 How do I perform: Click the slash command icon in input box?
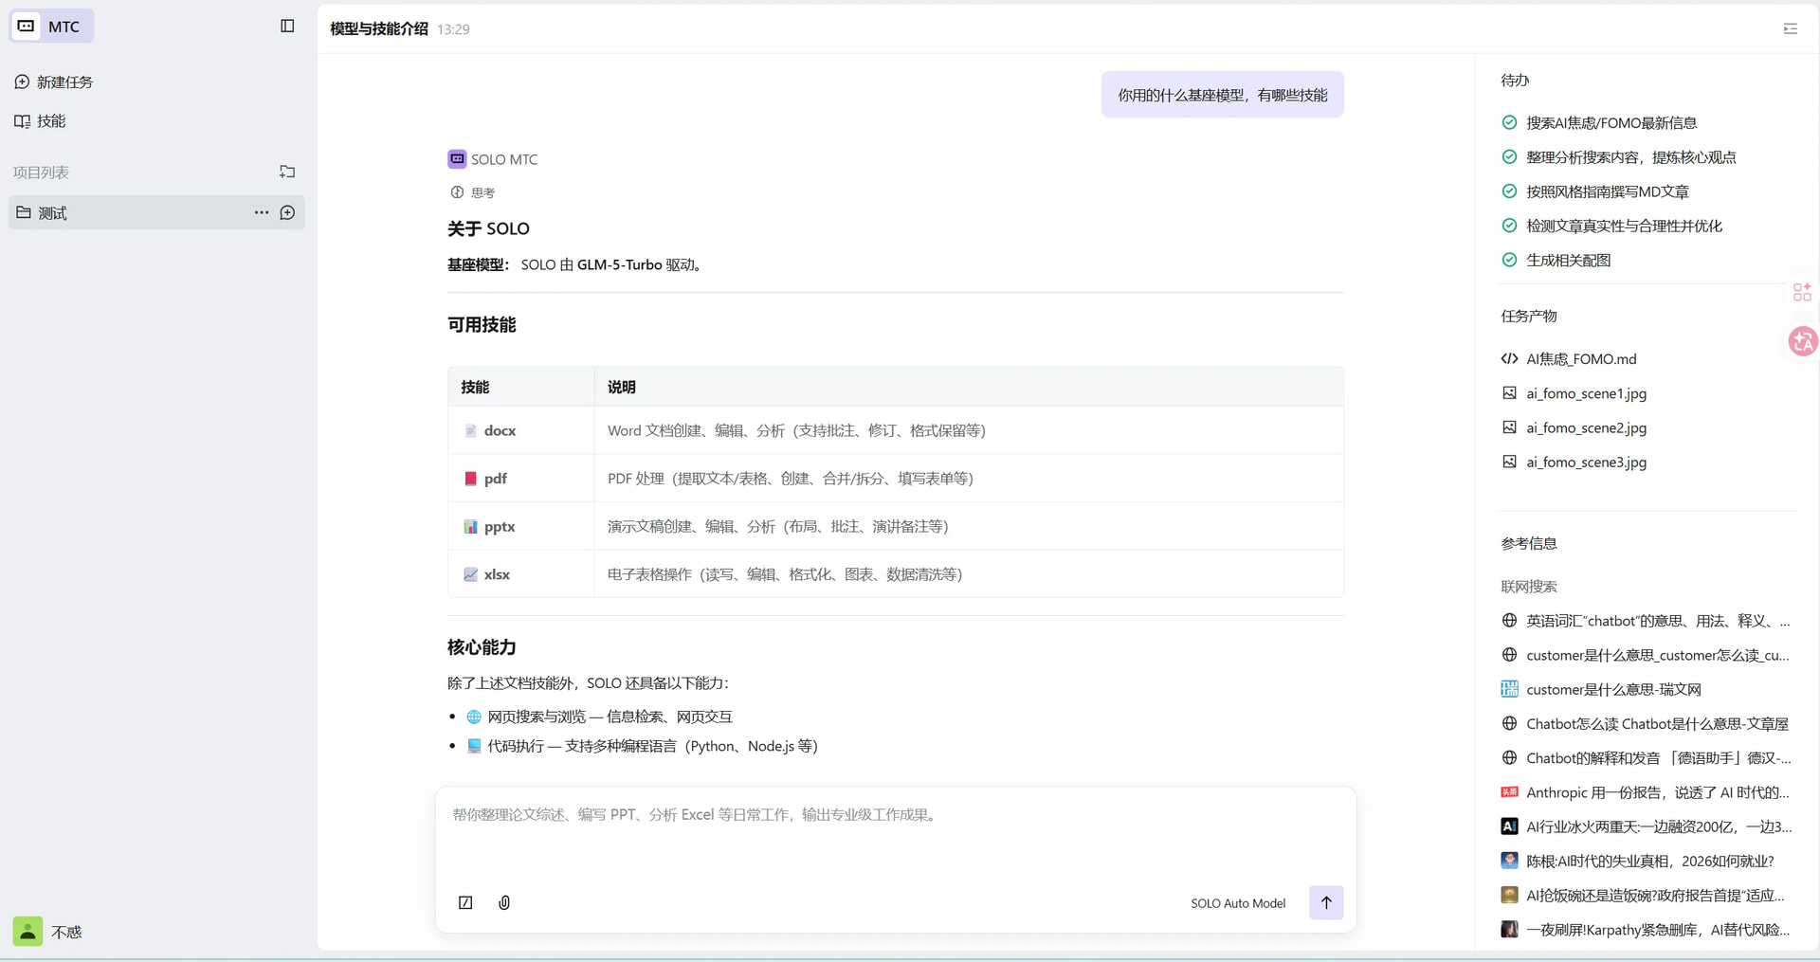pos(465,902)
